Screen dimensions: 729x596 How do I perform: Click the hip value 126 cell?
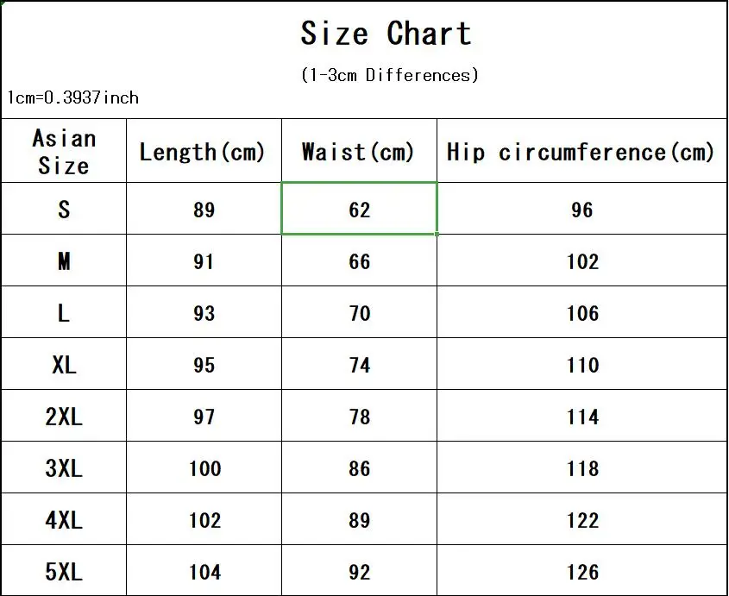coord(581,571)
